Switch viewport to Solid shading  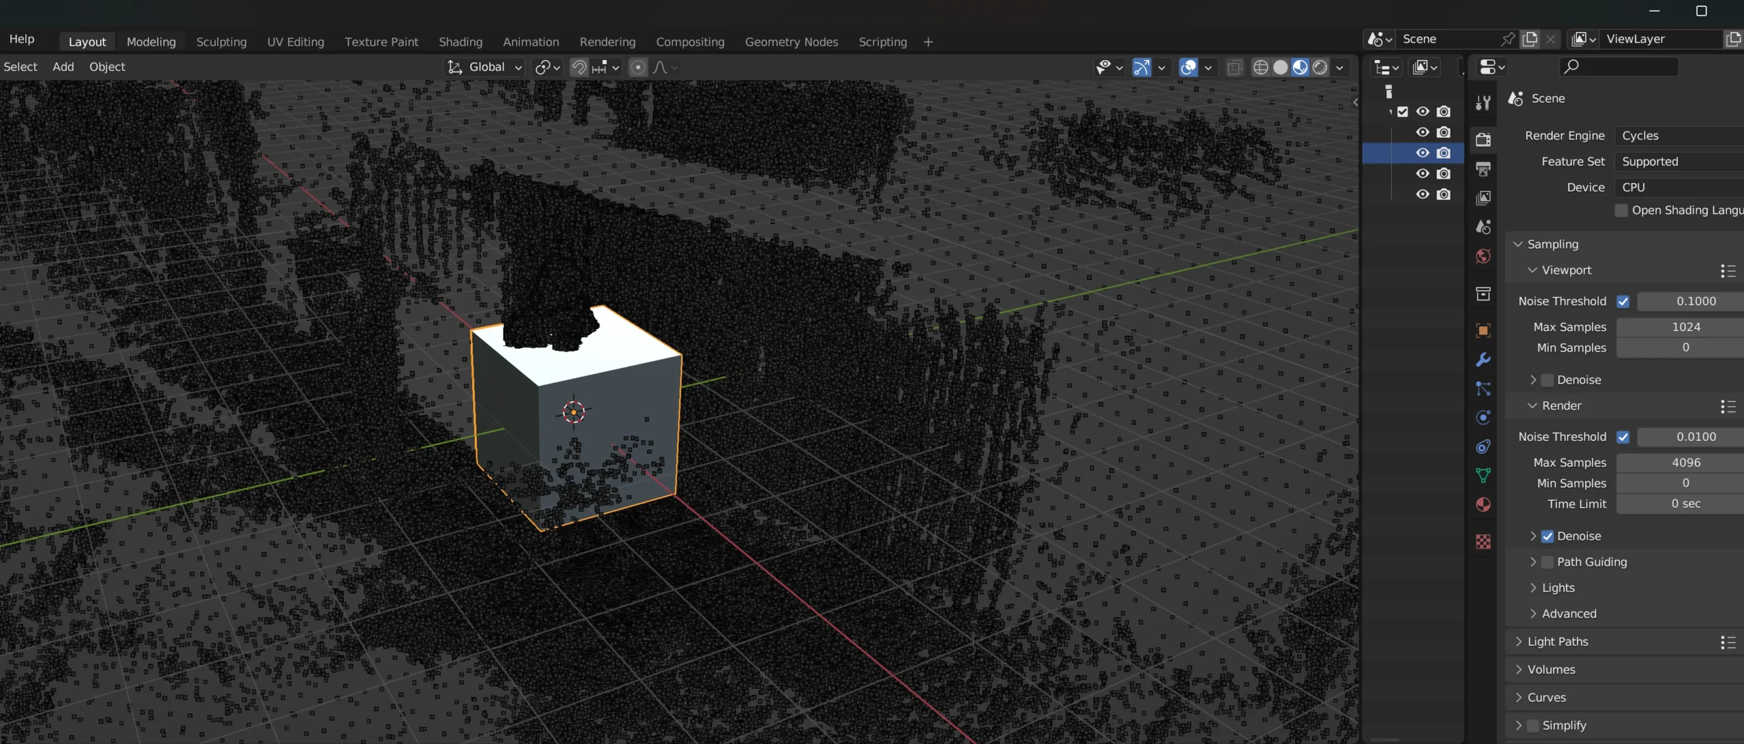pyautogui.click(x=1281, y=67)
